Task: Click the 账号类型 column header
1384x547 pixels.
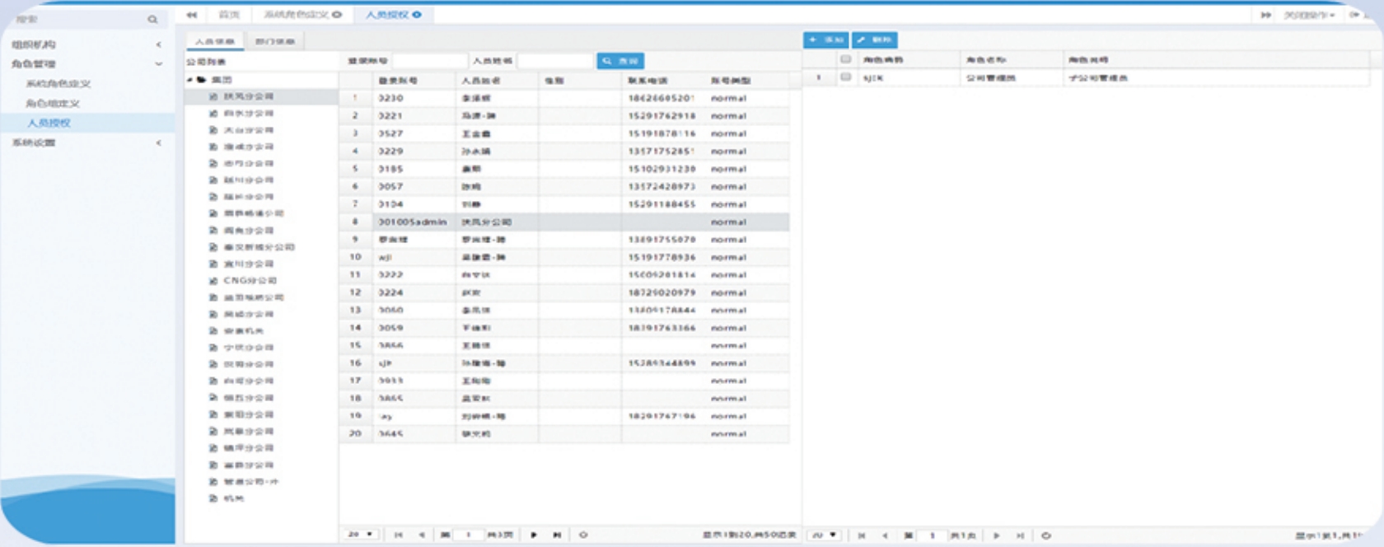Action: [746, 81]
